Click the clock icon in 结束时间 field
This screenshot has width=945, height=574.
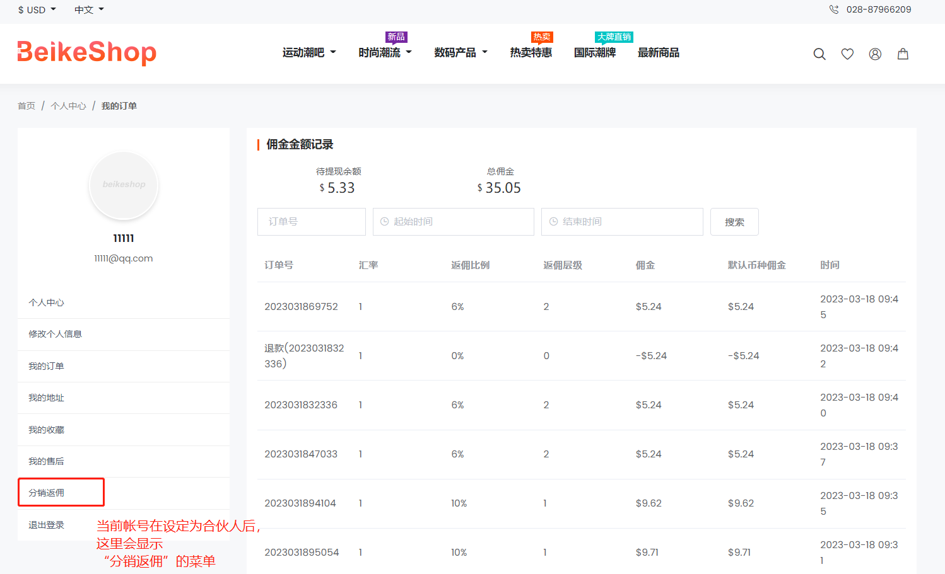pyautogui.click(x=554, y=222)
